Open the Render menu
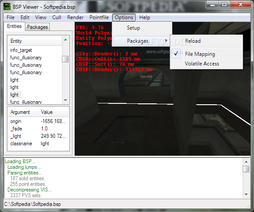The width and height of the screenshot is (254, 212). tap(76, 17)
